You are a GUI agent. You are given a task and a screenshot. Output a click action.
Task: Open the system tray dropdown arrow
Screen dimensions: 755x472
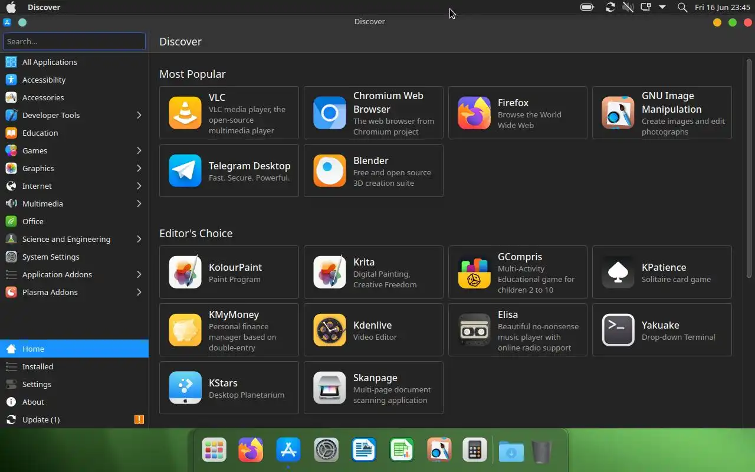point(662,7)
